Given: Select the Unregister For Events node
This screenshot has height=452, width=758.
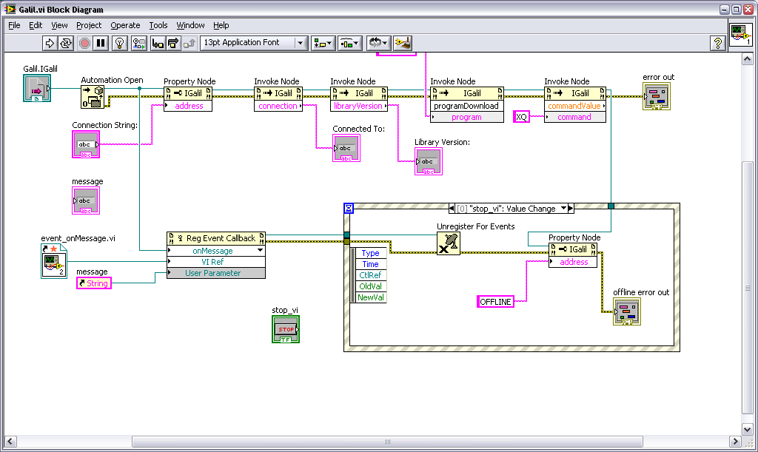Looking at the screenshot, I should coord(448,243).
